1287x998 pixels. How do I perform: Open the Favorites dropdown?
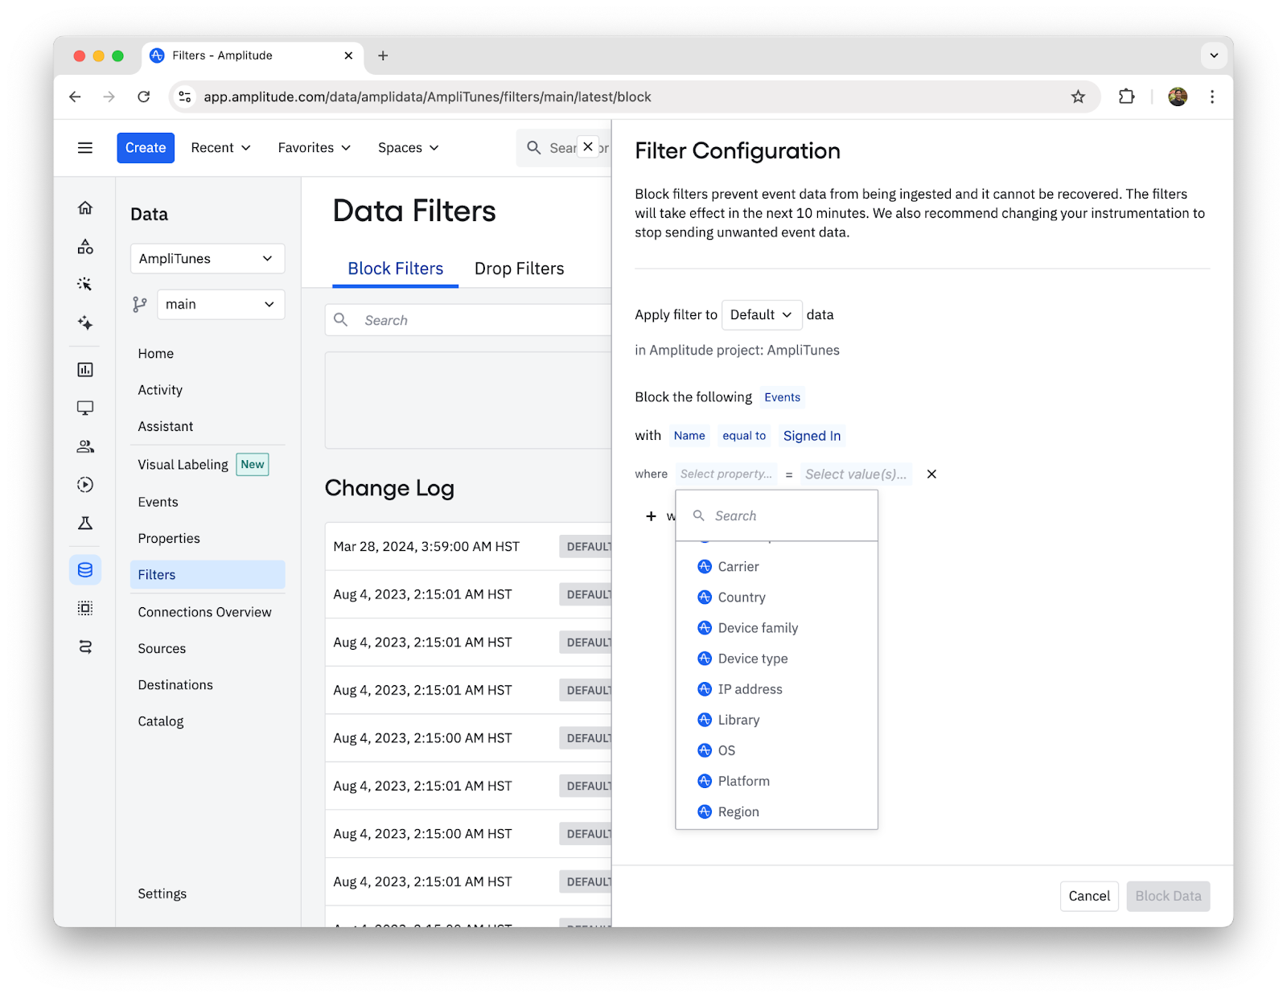point(315,148)
